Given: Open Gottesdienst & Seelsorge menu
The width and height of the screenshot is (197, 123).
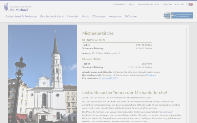Looking at the screenshot, I should pyautogui.click(x=21, y=16).
